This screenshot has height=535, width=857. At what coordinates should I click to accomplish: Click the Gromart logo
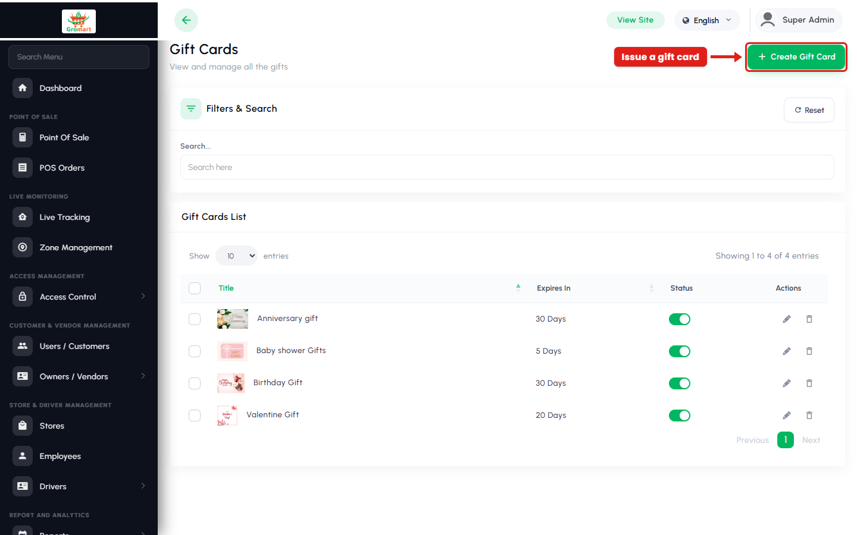tap(79, 21)
